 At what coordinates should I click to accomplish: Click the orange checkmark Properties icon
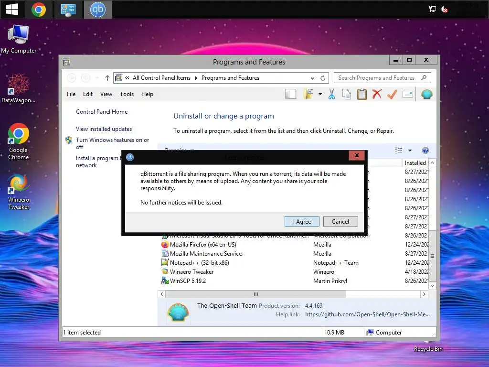coord(392,94)
